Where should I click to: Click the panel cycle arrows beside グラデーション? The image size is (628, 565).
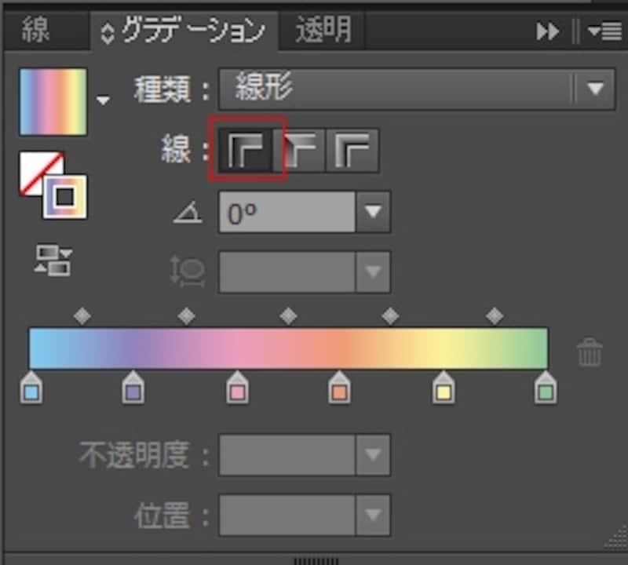point(108,33)
